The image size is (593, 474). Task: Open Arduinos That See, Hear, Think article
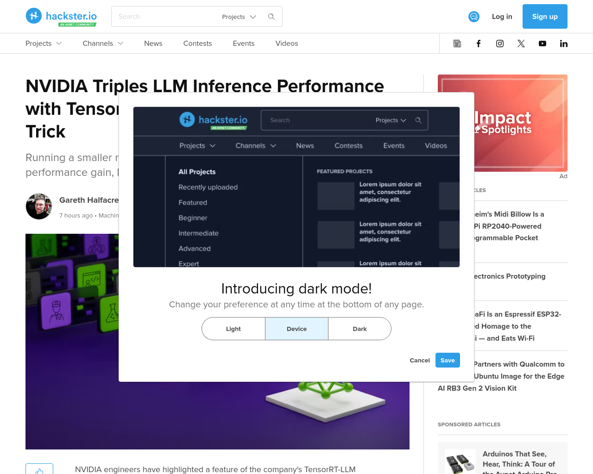[519, 463]
